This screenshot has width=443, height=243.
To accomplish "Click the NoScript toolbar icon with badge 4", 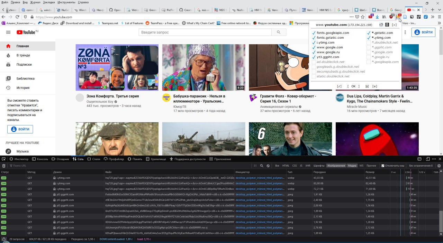I will click(398, 17).
